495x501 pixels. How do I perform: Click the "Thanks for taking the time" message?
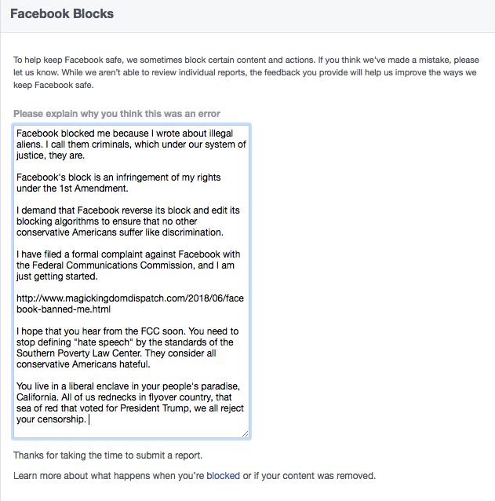107,456
